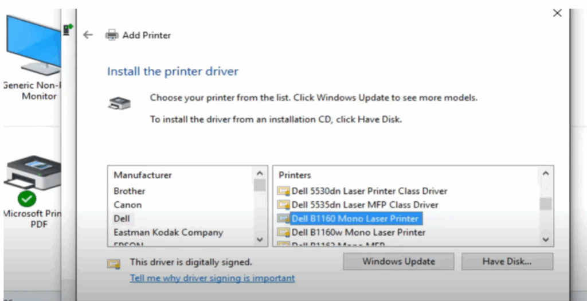
Task: Click driver icon of Dell B1160 Mono Laser
Action: point(283,218)
